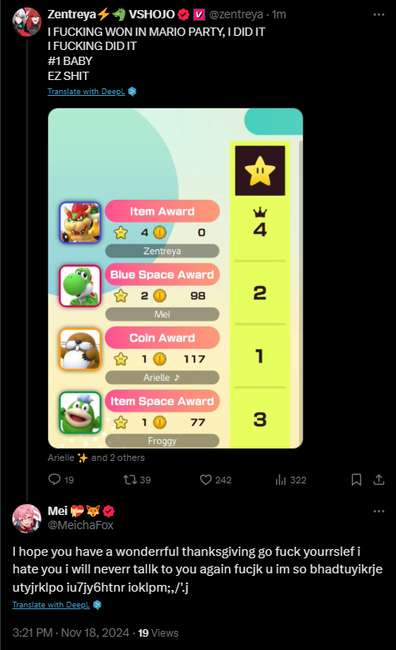Screen dimensions: 396x650
Task: Click Zentreya's red verified badge
Action: pyautogui.click(x=183, y=14)
